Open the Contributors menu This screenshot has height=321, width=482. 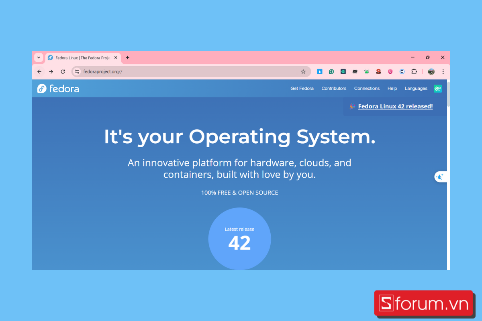point(334,89)
